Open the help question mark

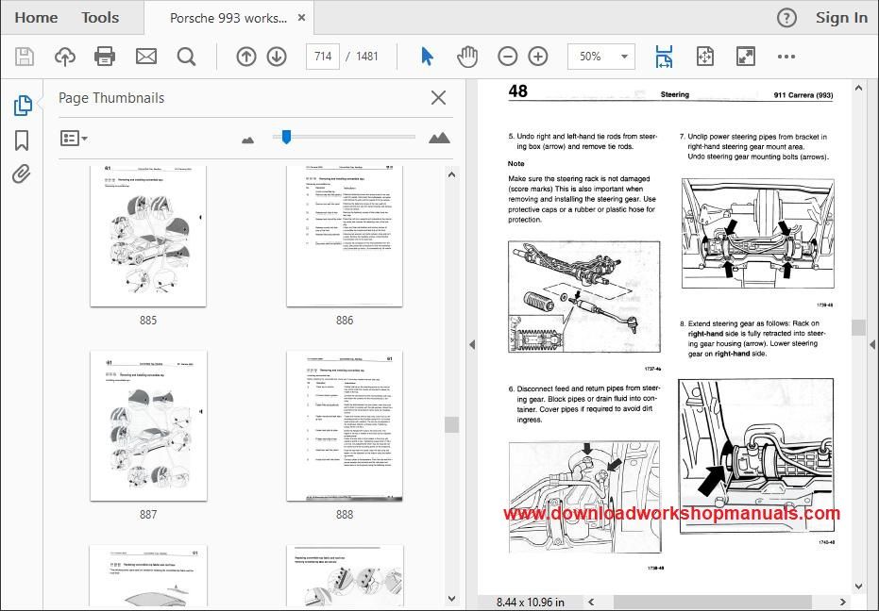786,19
